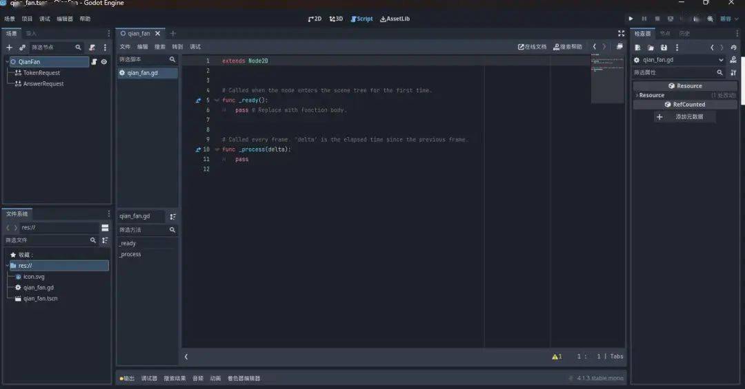The image size is (745, 389).
Task: Run the project with play button
Action: click(x=631, y=19)
